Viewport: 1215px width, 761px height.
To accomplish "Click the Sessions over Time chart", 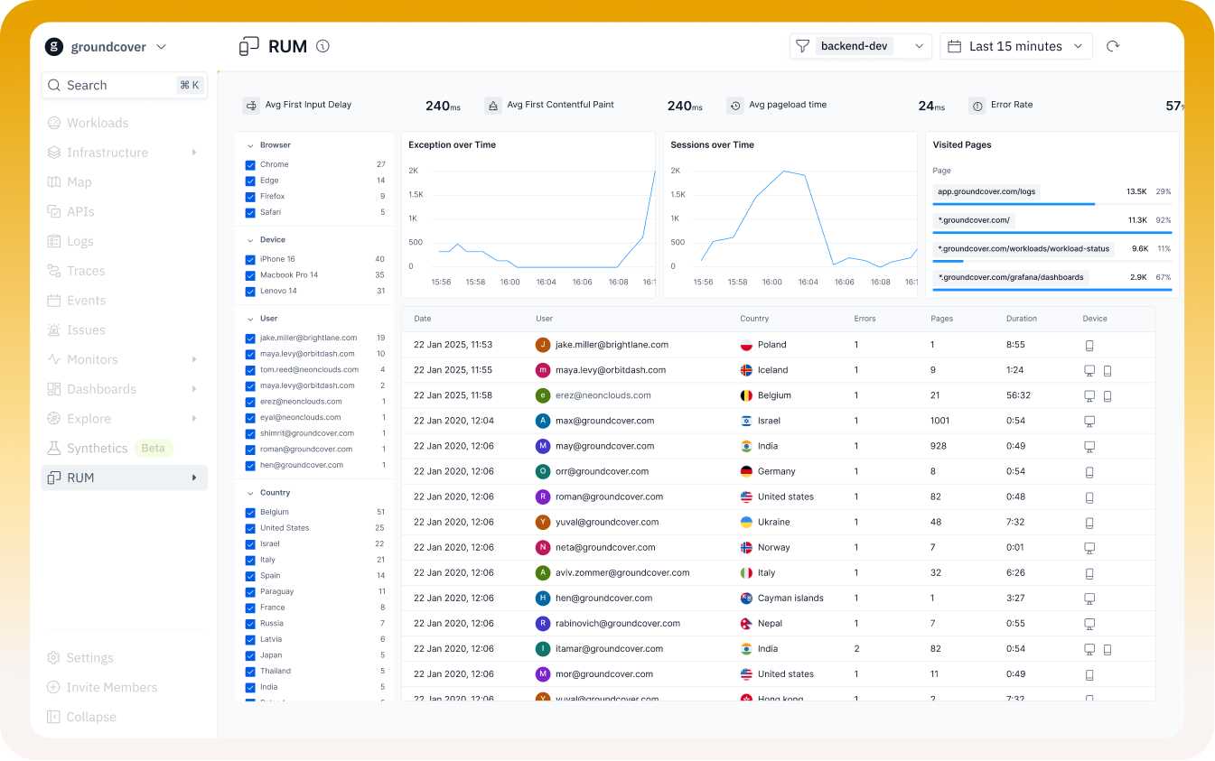I will [x=790, y=216].
